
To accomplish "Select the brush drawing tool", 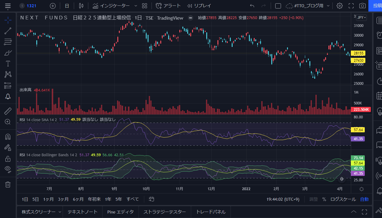I will tap(8, 52).
